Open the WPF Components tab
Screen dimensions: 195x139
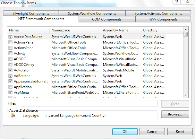(x=163, y=19)
